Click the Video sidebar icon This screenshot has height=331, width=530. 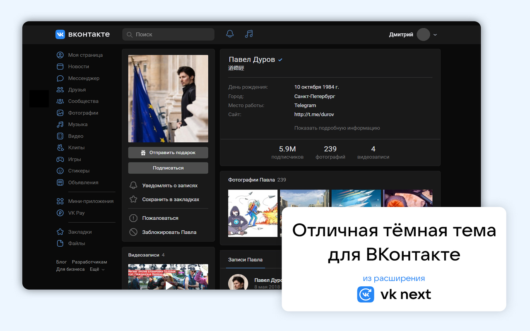60,136
